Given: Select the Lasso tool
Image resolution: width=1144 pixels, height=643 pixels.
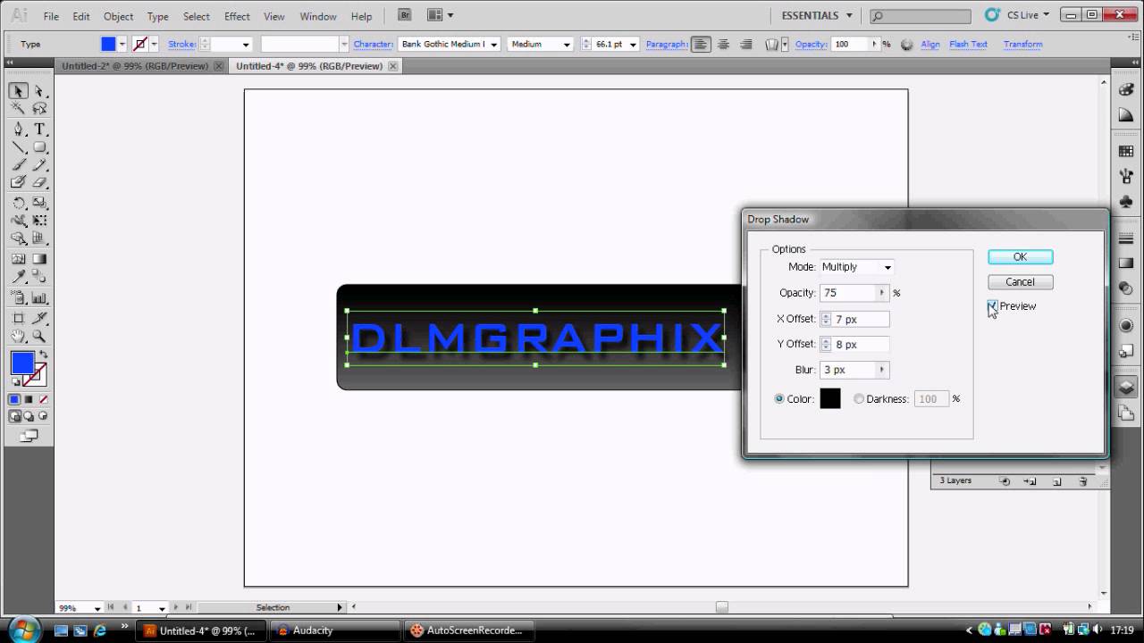Looking at the screenshot, I should tap(39, 108).
